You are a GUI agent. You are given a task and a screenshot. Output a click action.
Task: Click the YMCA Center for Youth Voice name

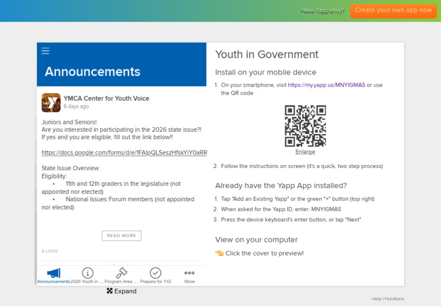[106, 98]
